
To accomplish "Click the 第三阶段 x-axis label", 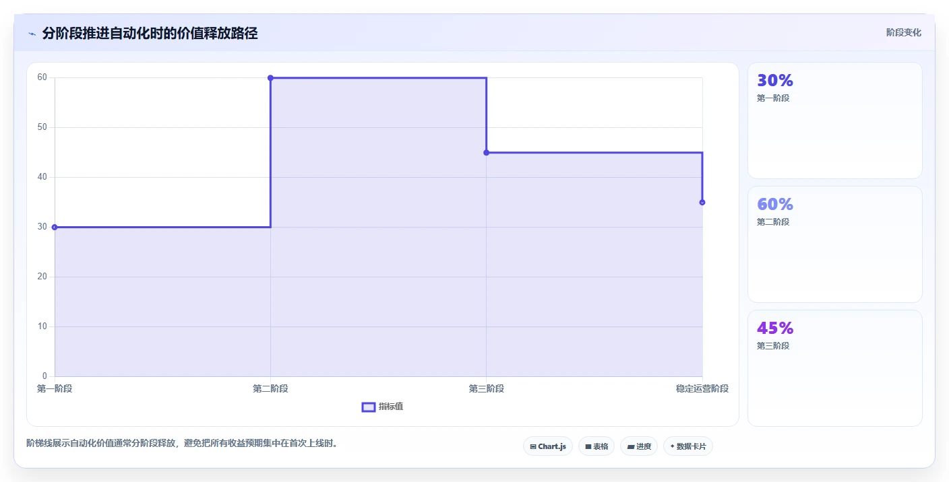I will coord(486,388).
